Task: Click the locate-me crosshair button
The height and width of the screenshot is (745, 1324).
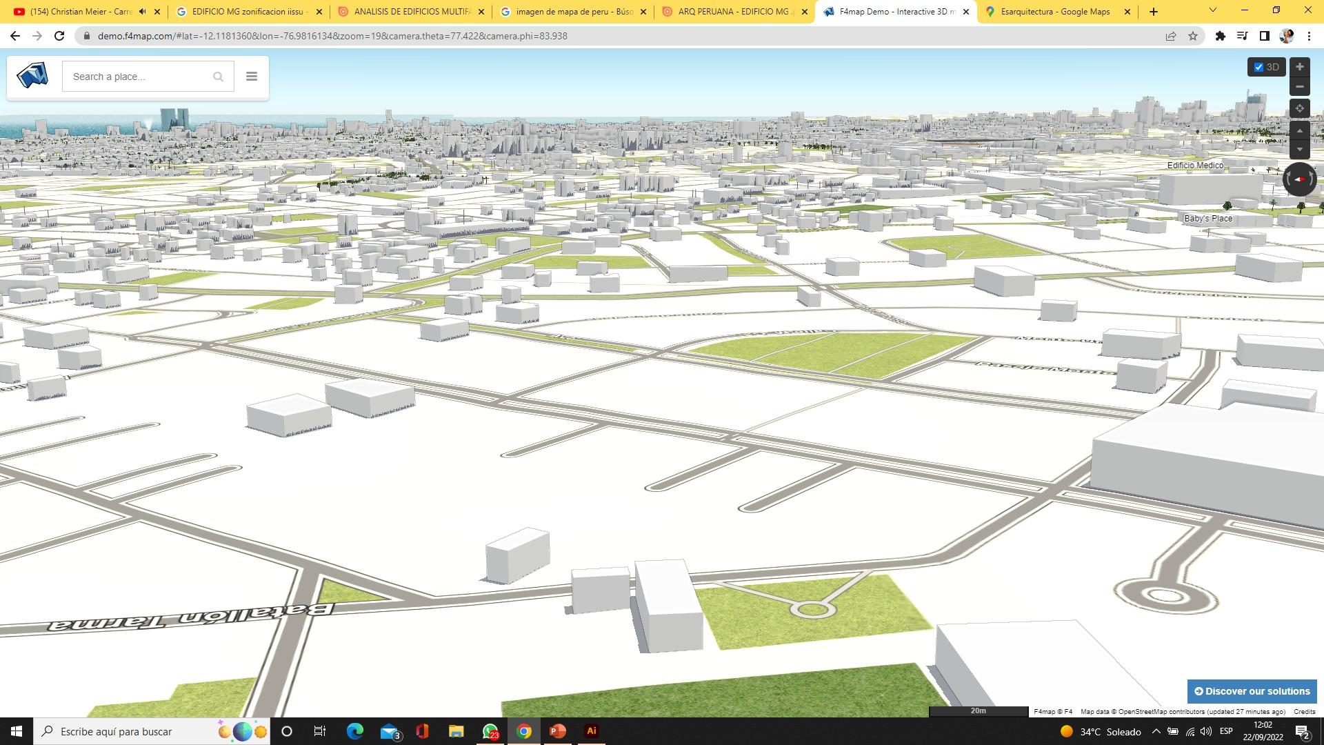Action: pyautogui.click(x=1299, y=108)
